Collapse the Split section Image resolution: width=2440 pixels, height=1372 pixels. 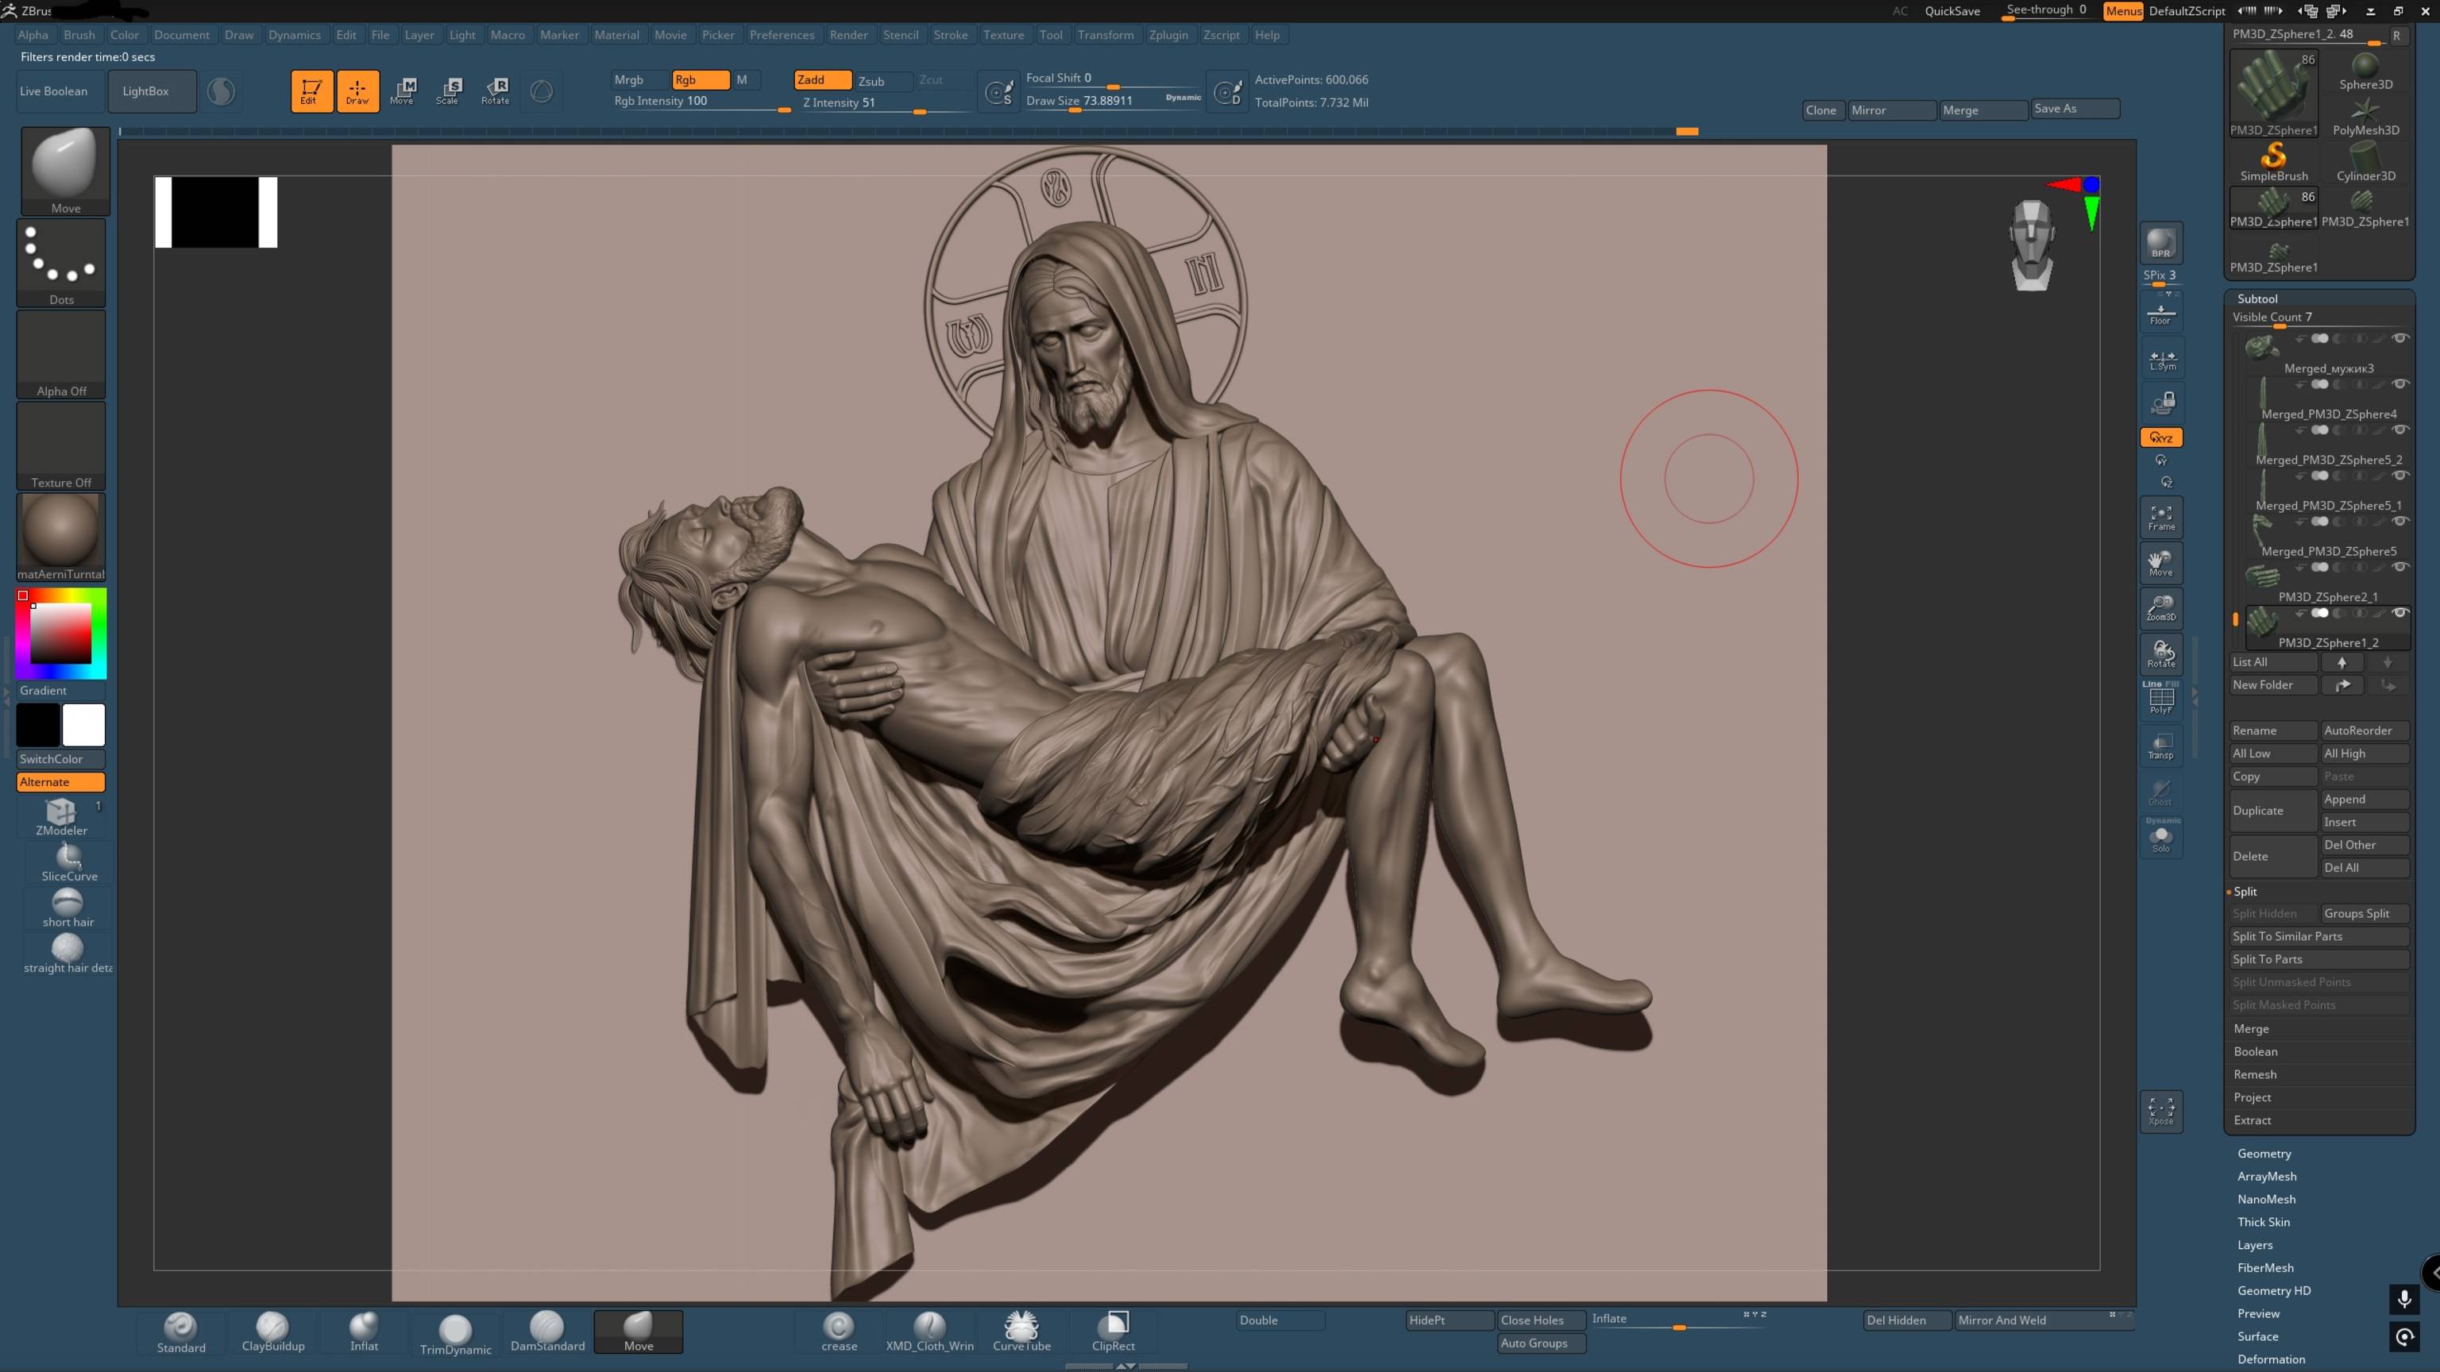[2245, 891]
